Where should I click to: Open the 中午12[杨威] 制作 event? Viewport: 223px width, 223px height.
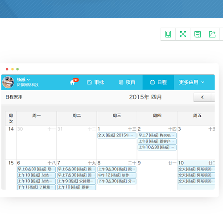[x=117, y=175]
